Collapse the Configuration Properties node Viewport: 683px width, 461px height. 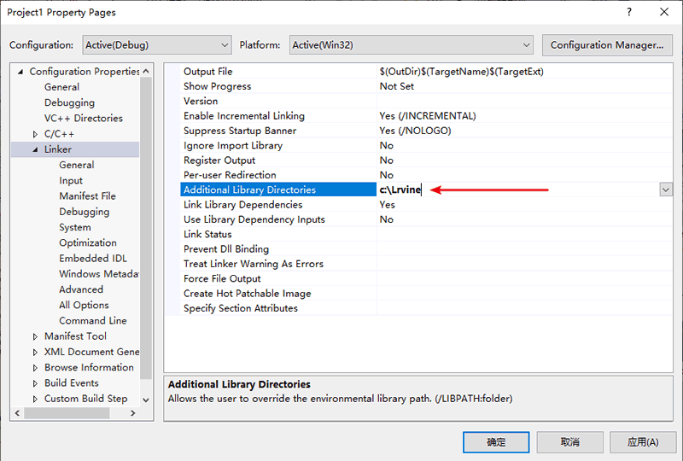click(20, 72)
